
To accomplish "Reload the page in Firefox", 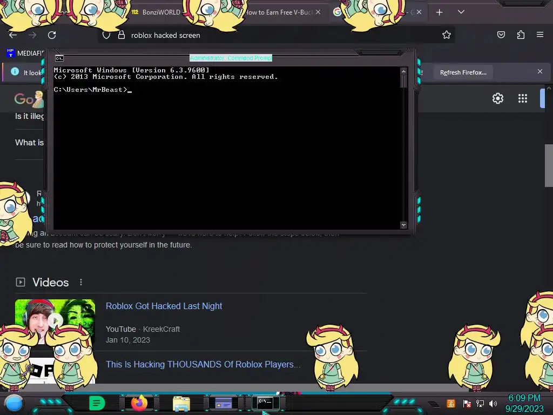I will (52, 35).
